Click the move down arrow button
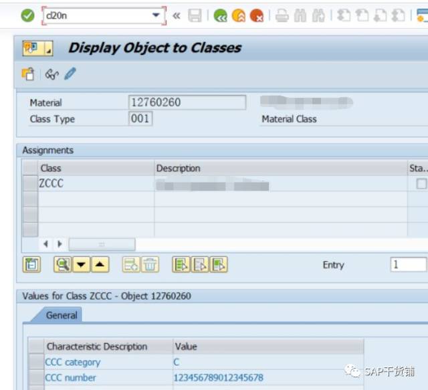 tap(81, 264)
